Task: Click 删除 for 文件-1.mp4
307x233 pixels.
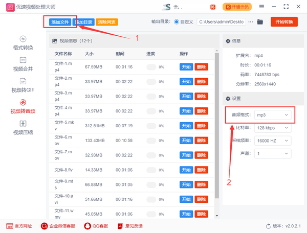Action: [201, 67]
